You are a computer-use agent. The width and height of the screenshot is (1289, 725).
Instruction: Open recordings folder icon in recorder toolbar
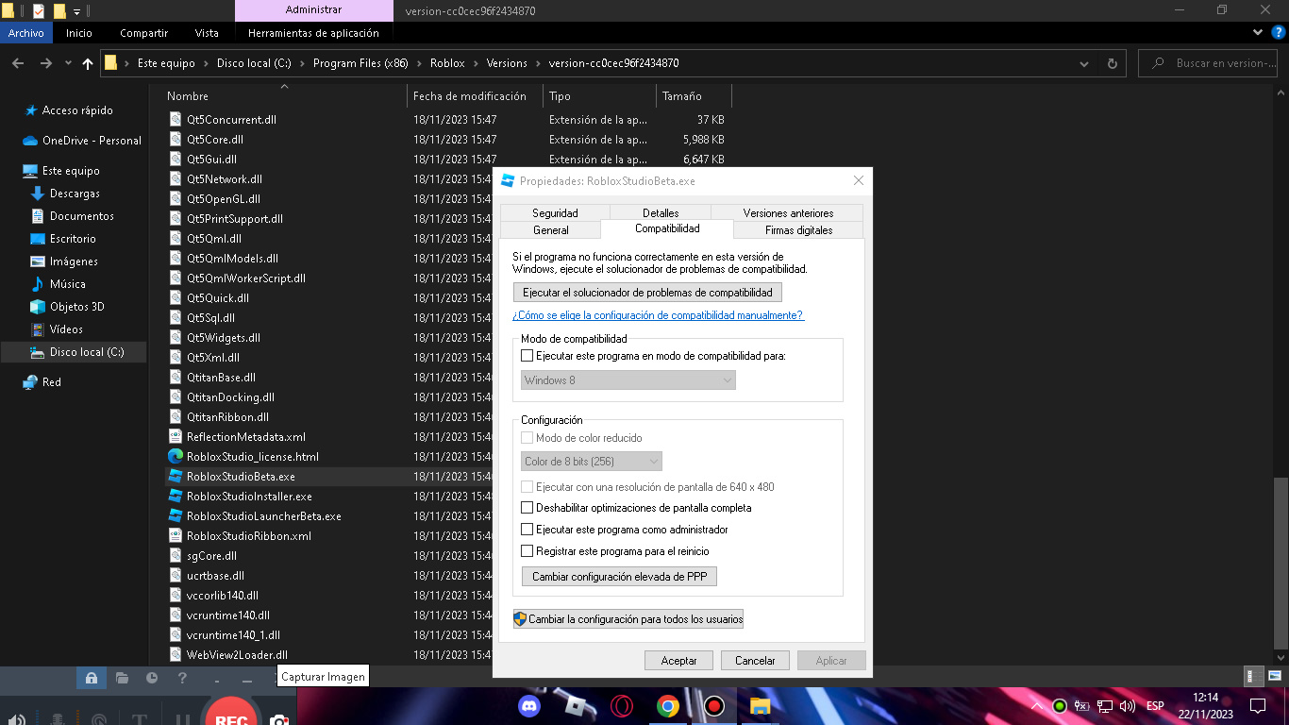pos(122,678)
